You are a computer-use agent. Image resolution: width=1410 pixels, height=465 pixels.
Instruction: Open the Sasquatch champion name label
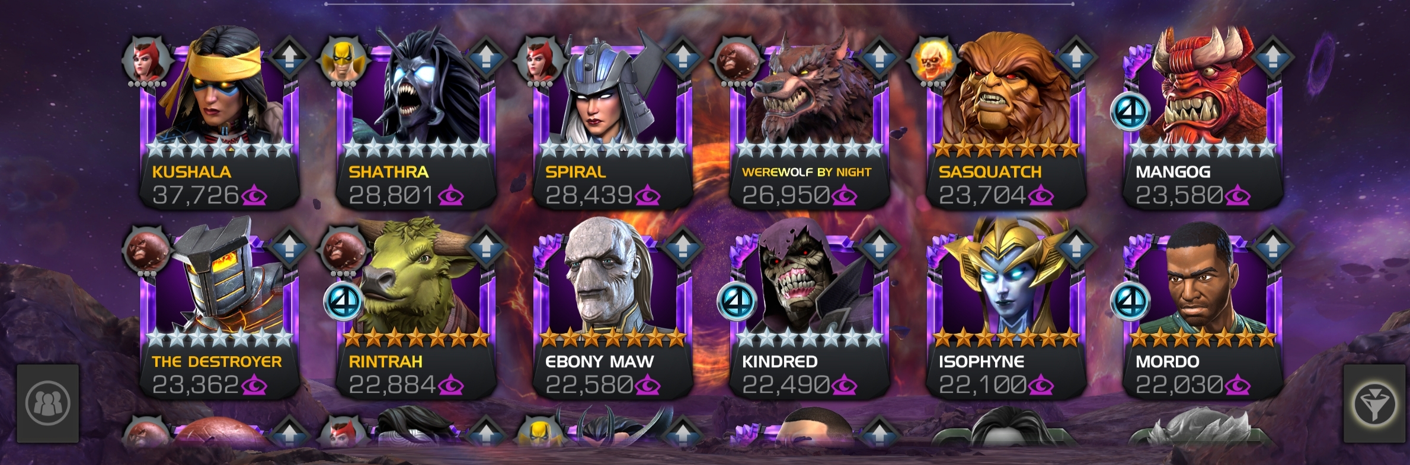coord(990,172)
